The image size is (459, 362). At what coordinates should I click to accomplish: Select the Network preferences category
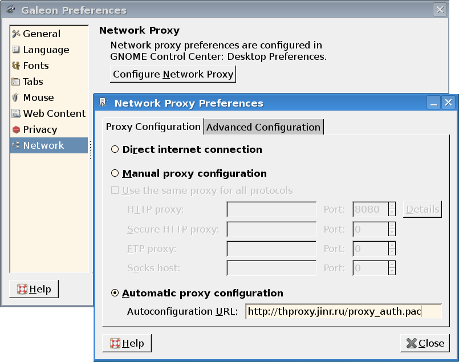(x=49, y=145)
